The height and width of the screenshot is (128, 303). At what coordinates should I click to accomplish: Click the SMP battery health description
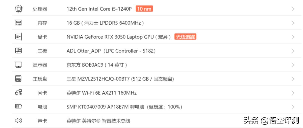click(x=124, y=107)
